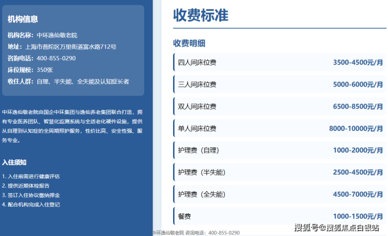Click the introduction paragraph about 中环集团
The image size is (388, 236).
[72, 126]
